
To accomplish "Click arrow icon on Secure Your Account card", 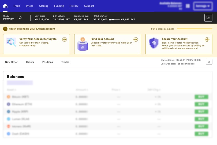I will (207, 39).
